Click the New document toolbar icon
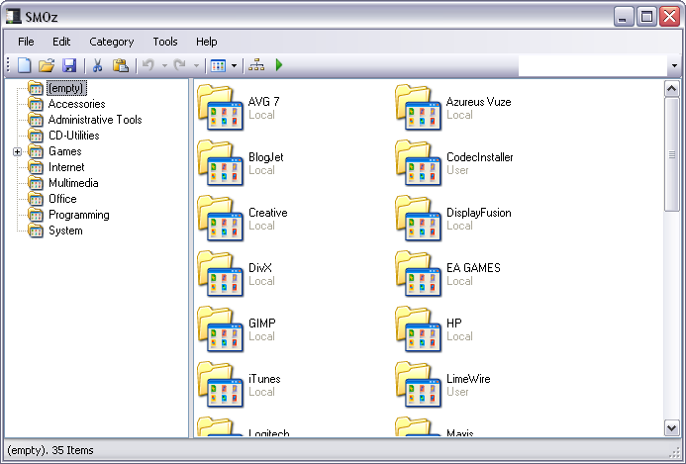This screenshot has height=464, width=686. [x=25, y=65]
